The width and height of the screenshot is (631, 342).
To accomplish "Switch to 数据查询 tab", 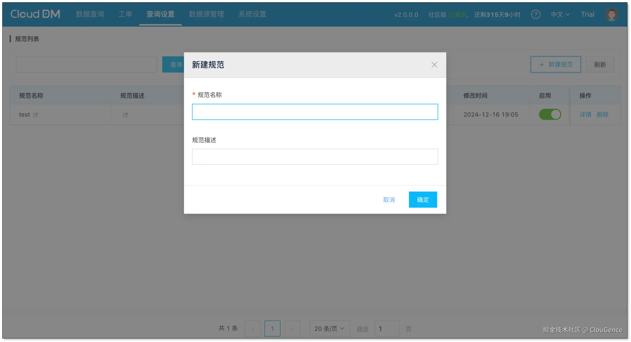I will 90,14.
